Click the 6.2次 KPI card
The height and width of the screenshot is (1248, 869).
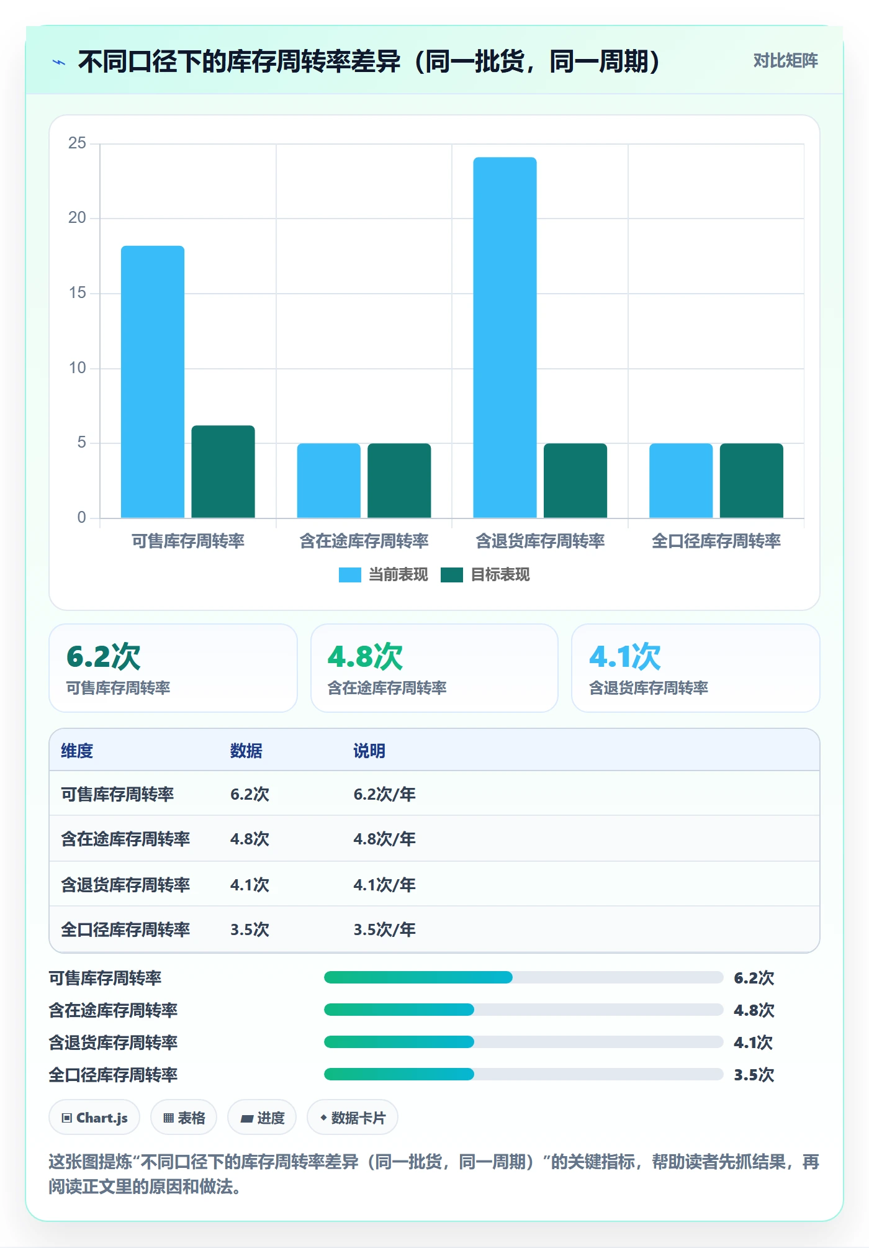[x=173, y=668]
